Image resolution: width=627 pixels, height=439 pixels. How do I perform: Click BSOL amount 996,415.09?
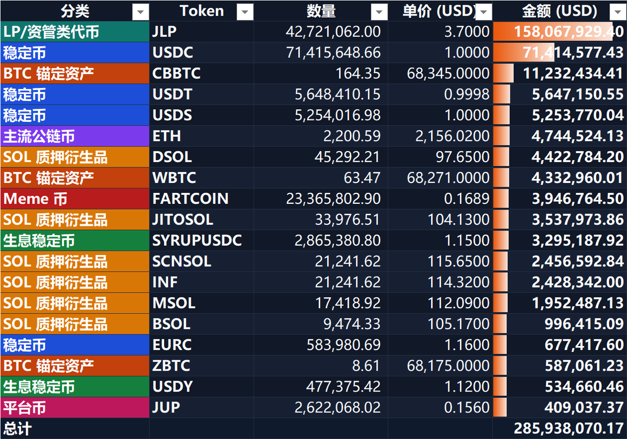click(x=560, y=324)
